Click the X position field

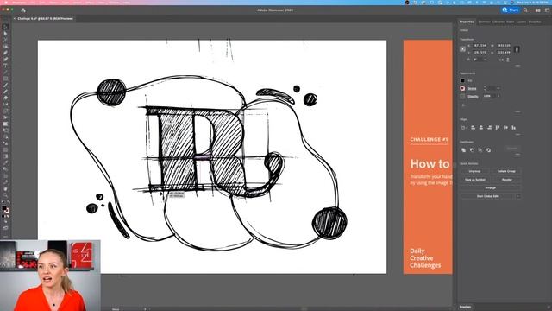point(480,46)
